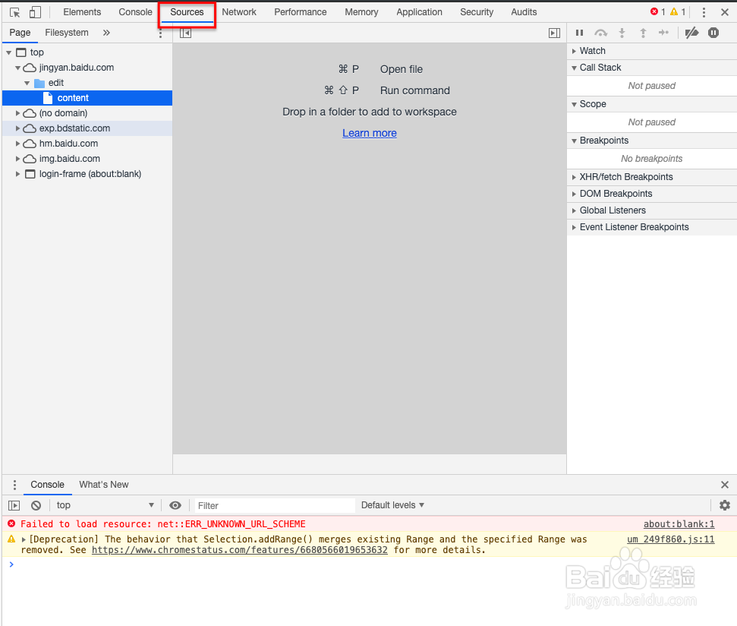
Task: Expand the login-frame (about:blank) node
Action: (18, 174)
